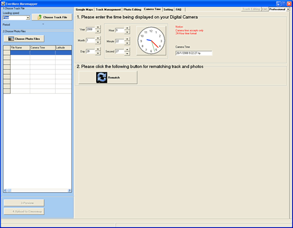The image size is (293, 228).
Task: Click the Camera Time text box
Action: [x=194, y=53]
